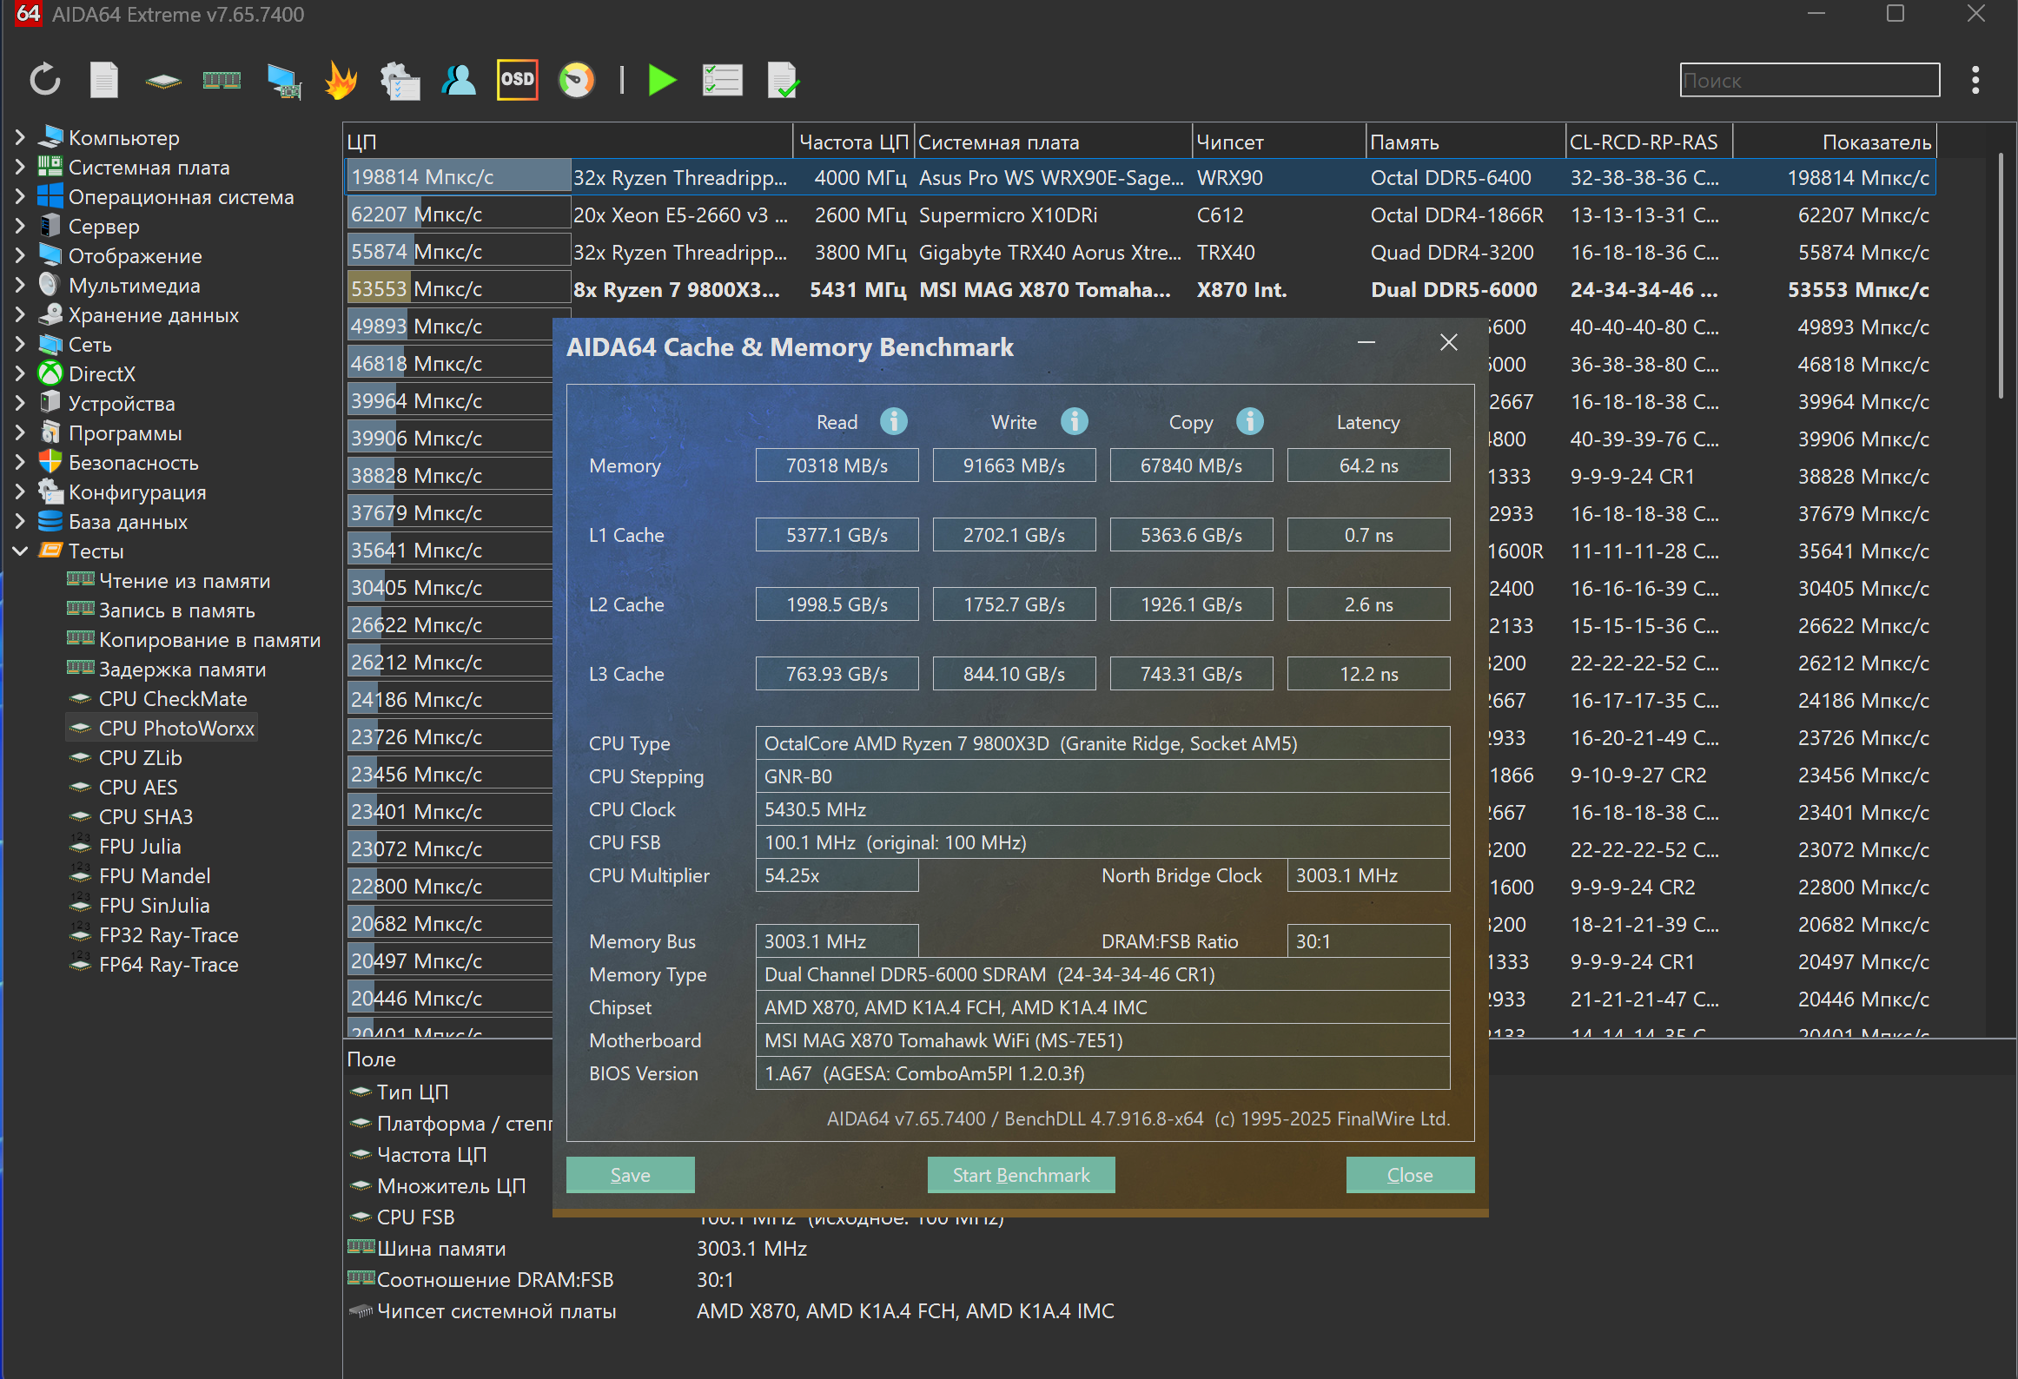Click the Save button in benchmark dialog
The width and height of the screenshot is (2018, 1379).
tap(630, 1174)
